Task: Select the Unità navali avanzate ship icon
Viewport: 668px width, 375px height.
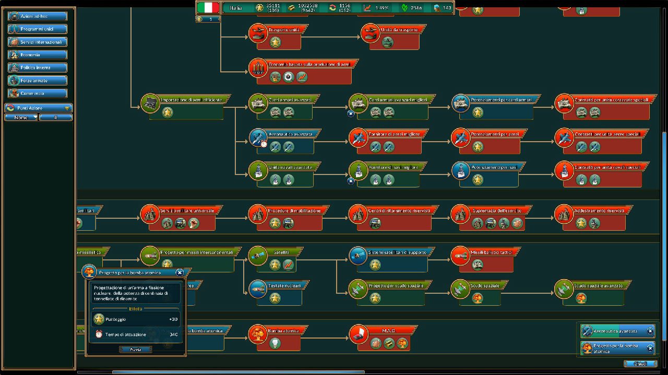Action: 258,171
